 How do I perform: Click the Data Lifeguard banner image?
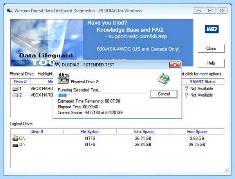coord(47,43)
